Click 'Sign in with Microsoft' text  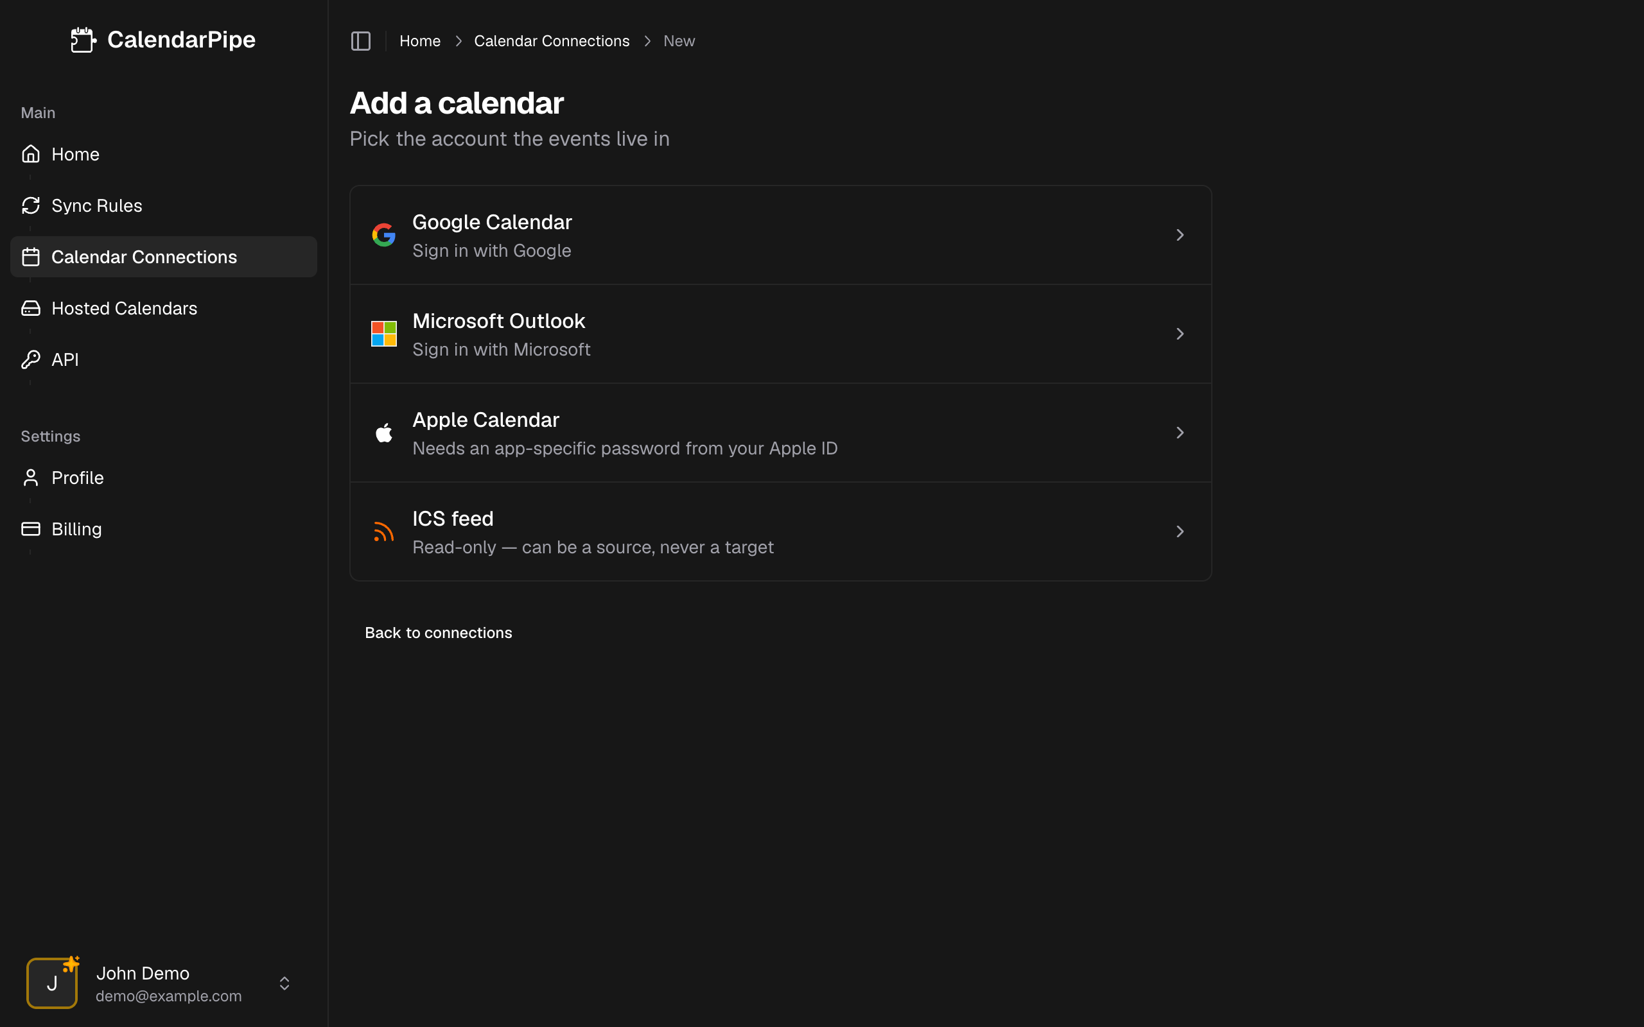point(502,350)
